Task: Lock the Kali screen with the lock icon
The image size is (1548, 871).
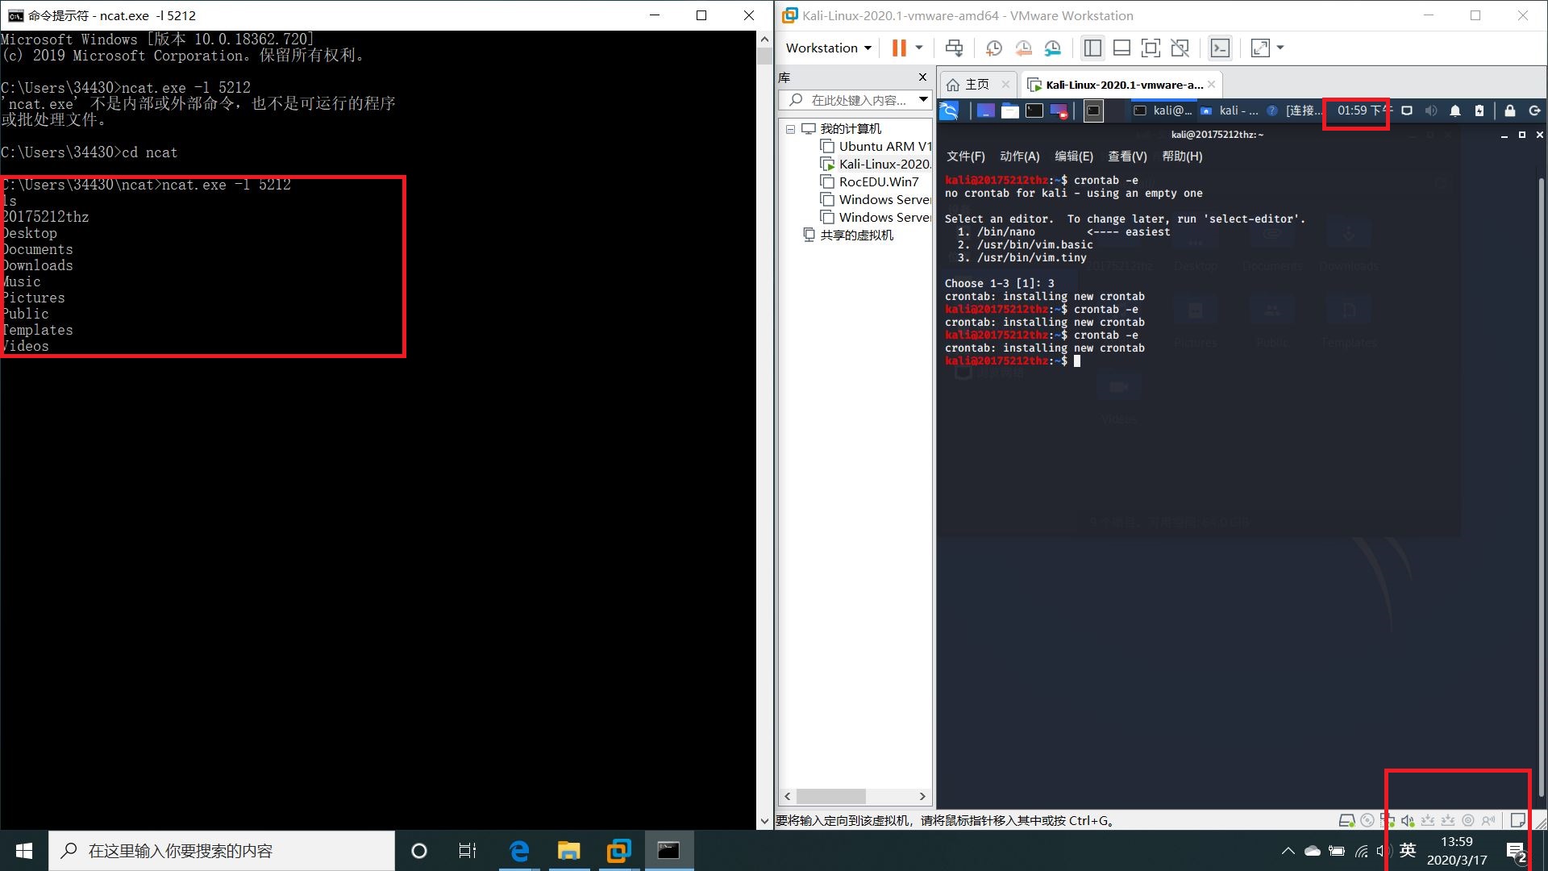Action: (1510, 110)
